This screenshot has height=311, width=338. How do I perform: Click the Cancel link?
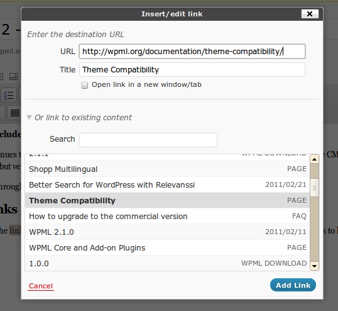pyautogui.click(x=41, y=286)
